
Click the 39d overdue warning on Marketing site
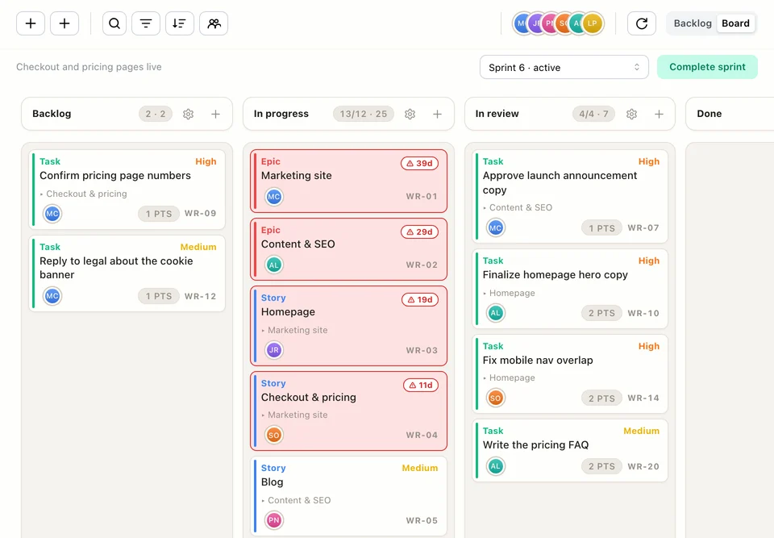coord(419,163)
